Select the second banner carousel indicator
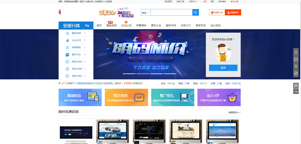 (x=142, y=74)
